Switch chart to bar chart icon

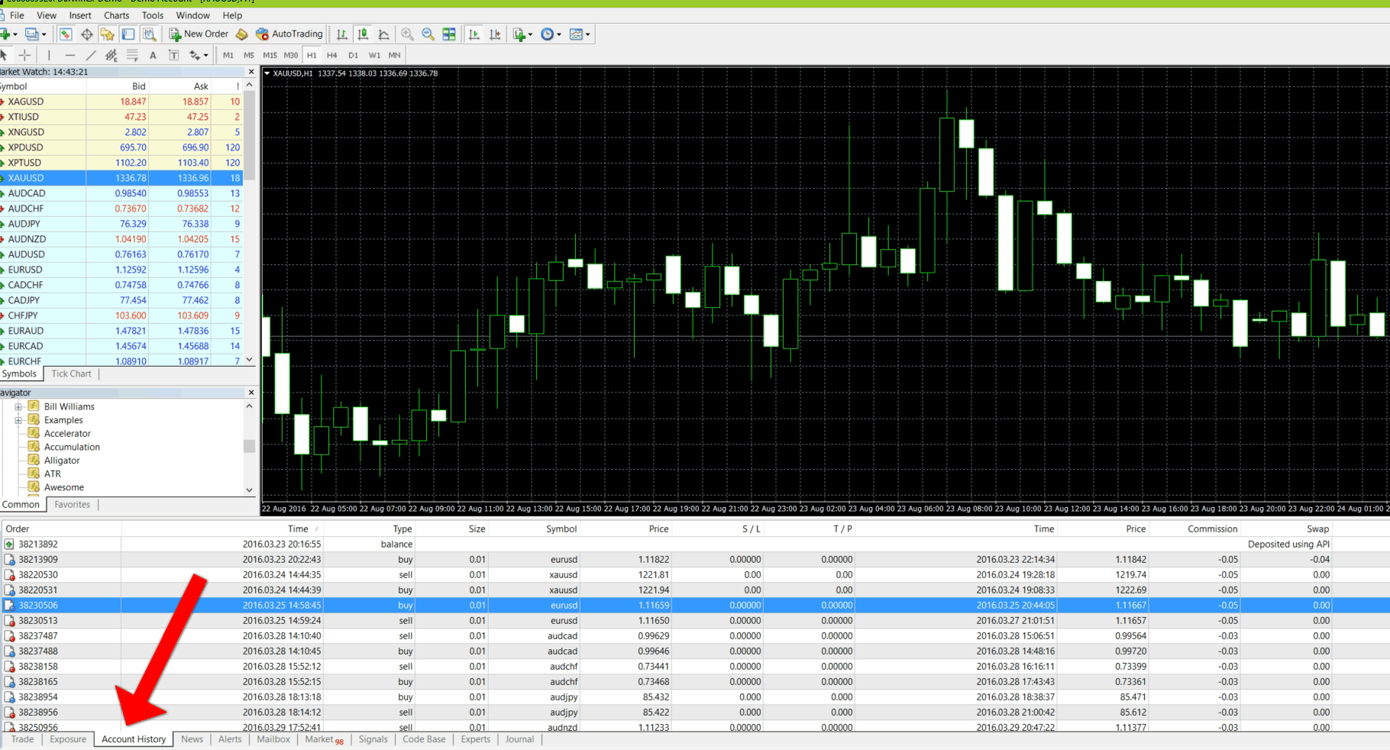tap(342, 34)
